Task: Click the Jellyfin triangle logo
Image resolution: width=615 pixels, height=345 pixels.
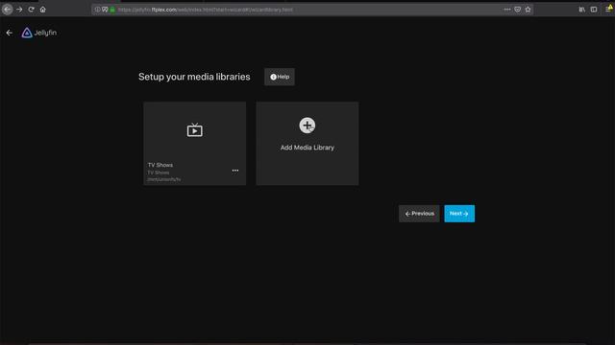Action: click(27, 33)
